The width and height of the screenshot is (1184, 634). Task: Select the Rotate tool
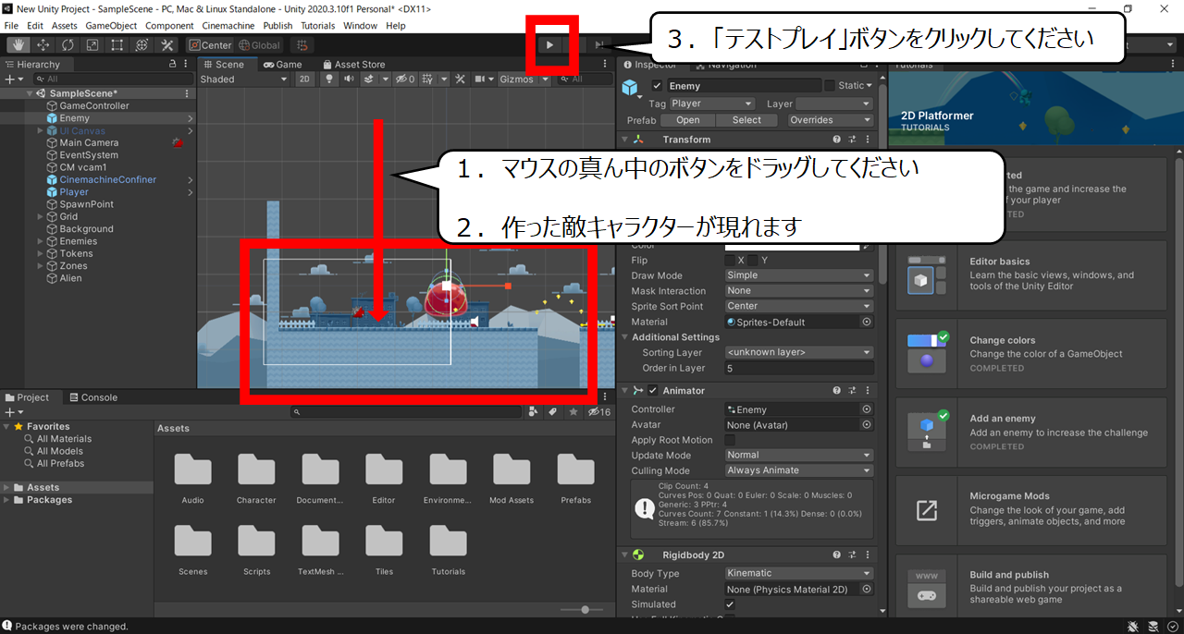(x=68, y=44)
